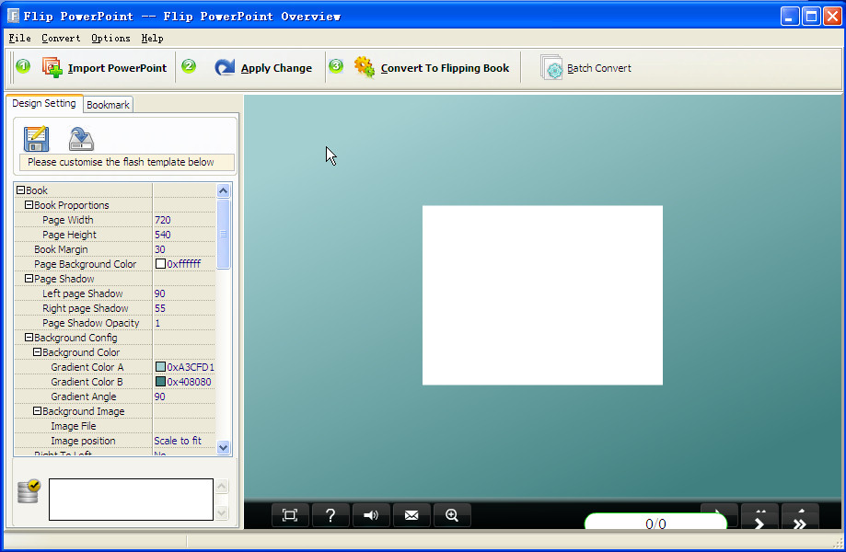This screenshot has height=552, width=846.
Task: Click the zoom in magnifier button
Action: coord(452,515)
